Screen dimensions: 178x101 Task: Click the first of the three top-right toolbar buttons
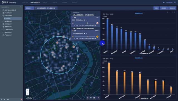click(x=156, y=8)
